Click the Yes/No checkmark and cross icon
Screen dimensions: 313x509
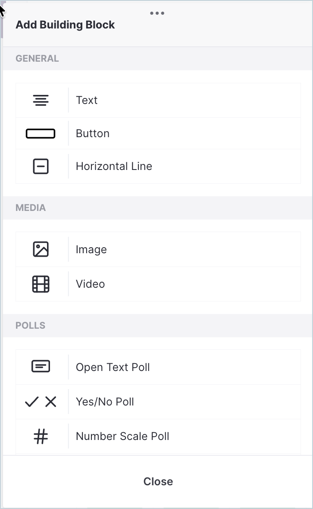tap(41, 402)
